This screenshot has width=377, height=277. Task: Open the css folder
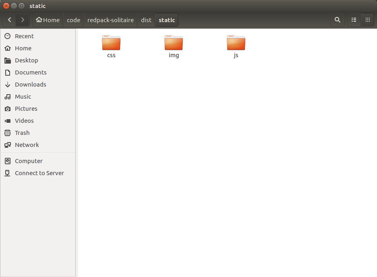click(111, 43)
